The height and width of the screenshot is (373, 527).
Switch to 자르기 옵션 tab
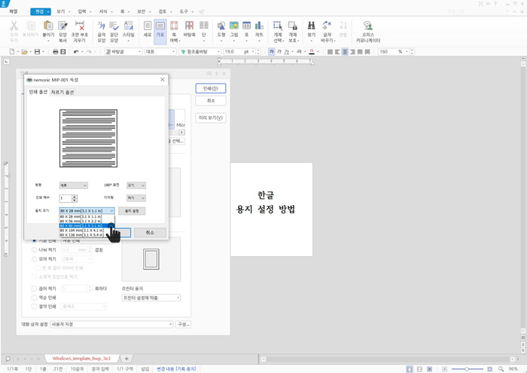[x=62, y=92]
